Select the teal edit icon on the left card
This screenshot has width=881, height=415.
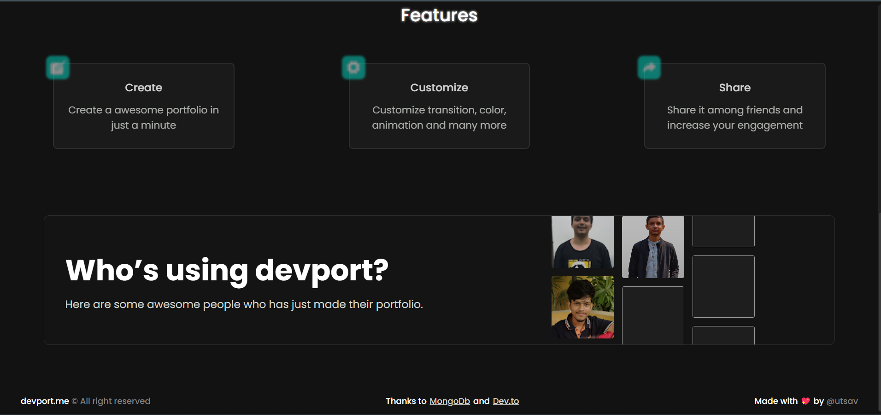(x=57, y=67)
